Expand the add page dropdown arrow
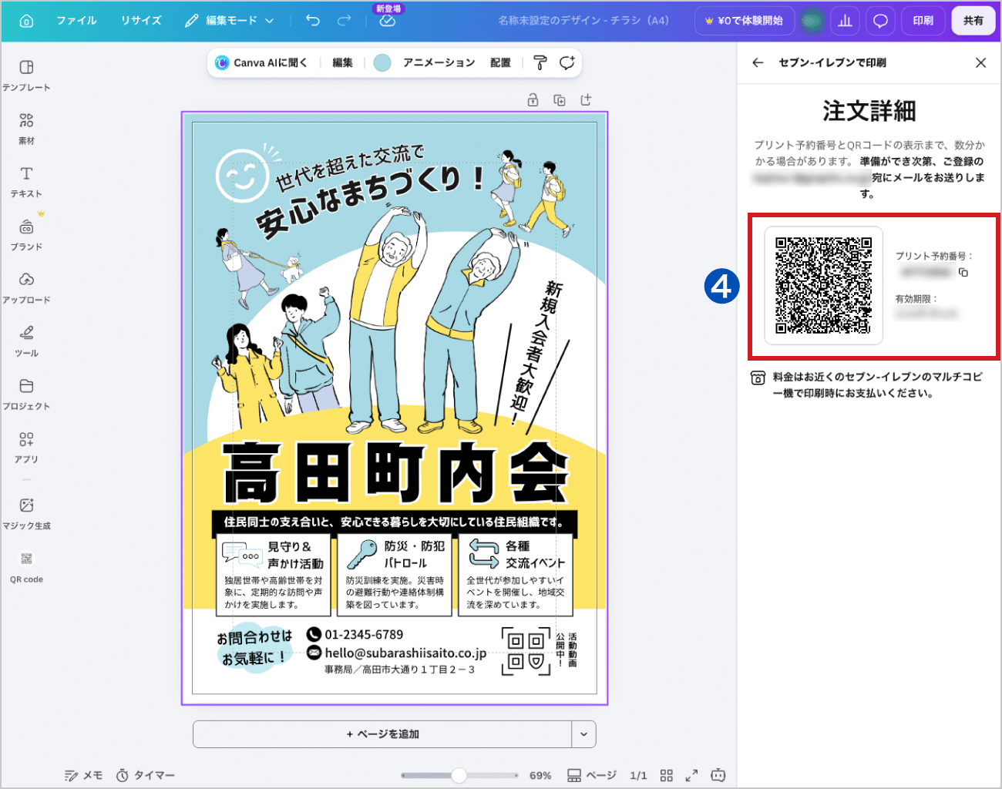Image resolution: width=1002 pixels, height=789 pixels. click(583, 734)
